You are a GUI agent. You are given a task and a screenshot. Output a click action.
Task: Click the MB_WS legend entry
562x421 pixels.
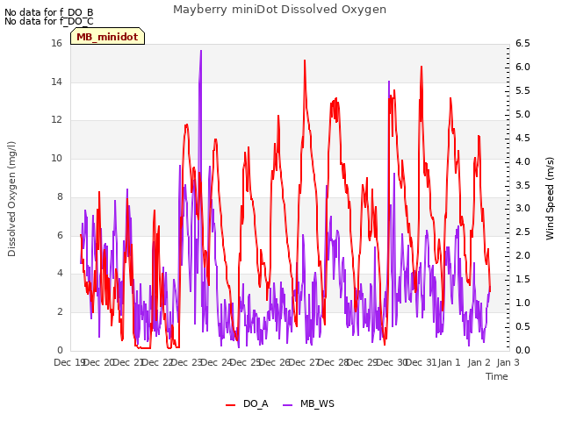pyautogui.click(x=308, y=404)
